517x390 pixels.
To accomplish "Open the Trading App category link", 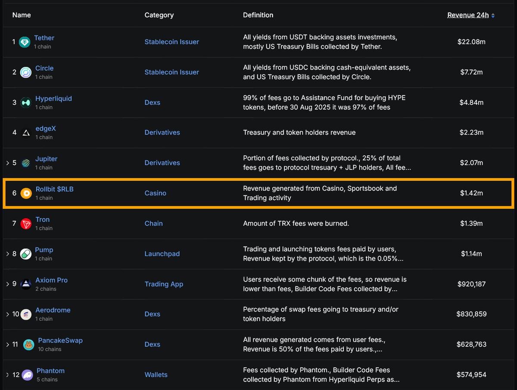I will pos(164,284).
